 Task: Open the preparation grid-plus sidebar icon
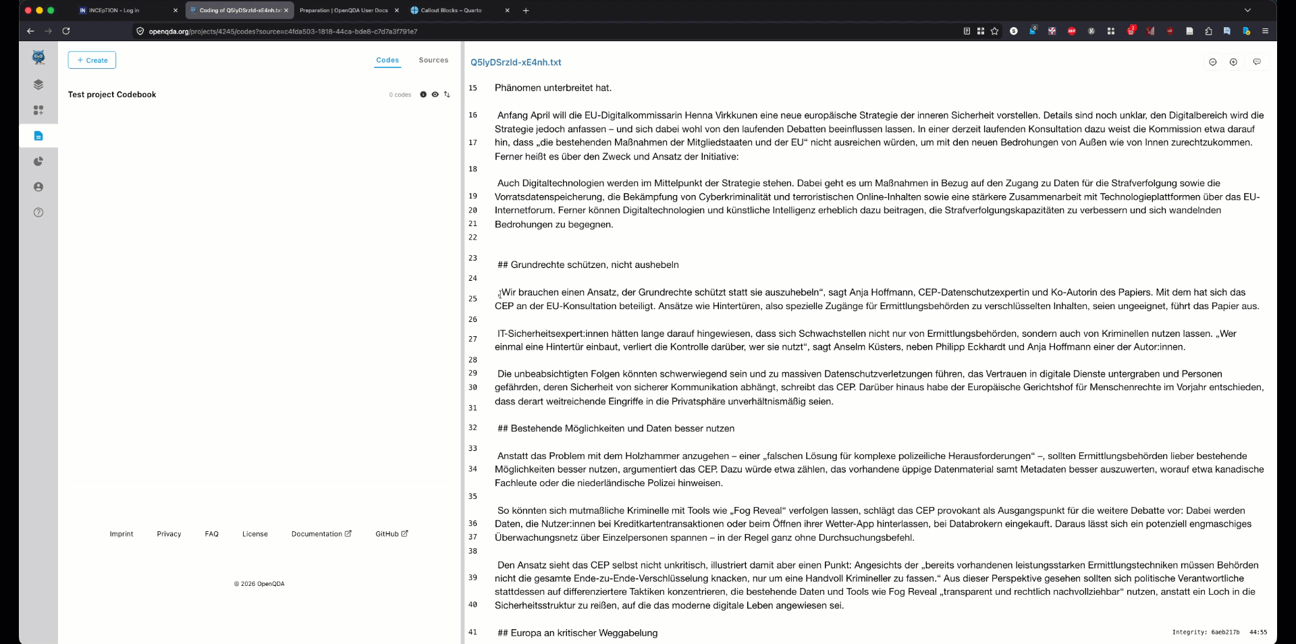coord(38,110)
